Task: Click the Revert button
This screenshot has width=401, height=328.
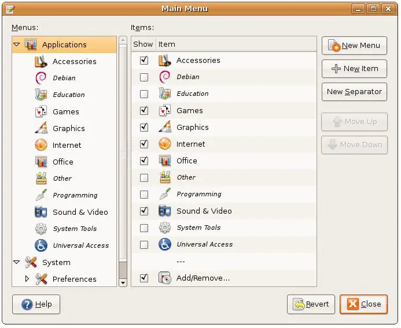Action: (x=311, y=304)
